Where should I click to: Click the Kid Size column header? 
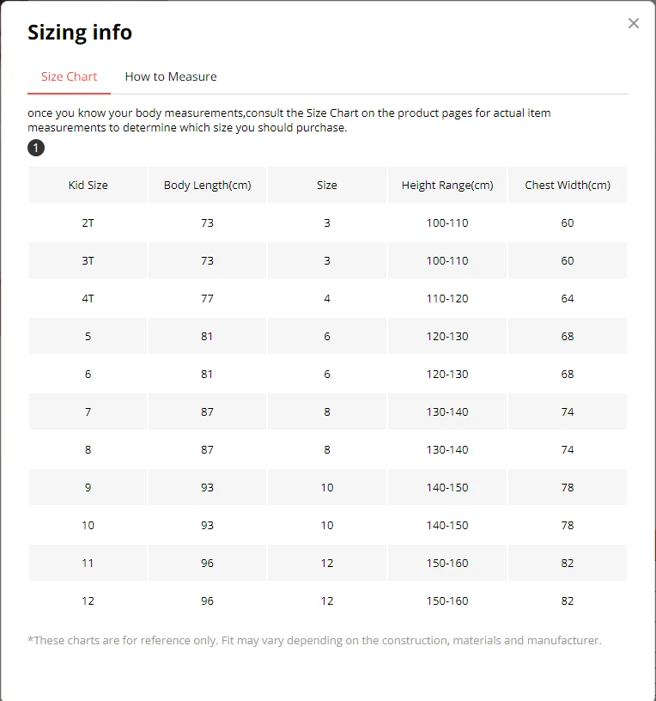tap(88, 185)
